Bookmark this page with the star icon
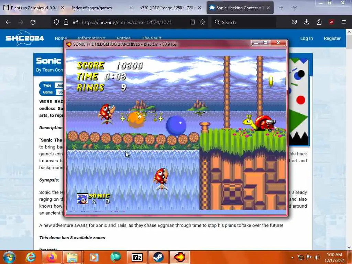This screenshot has height=264, width=352. (202, 22)
